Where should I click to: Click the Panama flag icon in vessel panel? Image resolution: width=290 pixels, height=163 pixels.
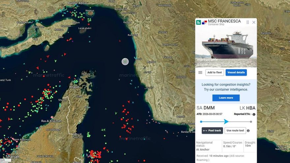pos(204,22)
